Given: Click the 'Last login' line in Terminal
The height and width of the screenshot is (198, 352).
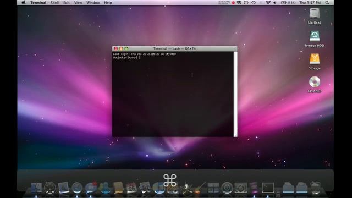Looking at the screenshot, I should (x=144, y=54).
